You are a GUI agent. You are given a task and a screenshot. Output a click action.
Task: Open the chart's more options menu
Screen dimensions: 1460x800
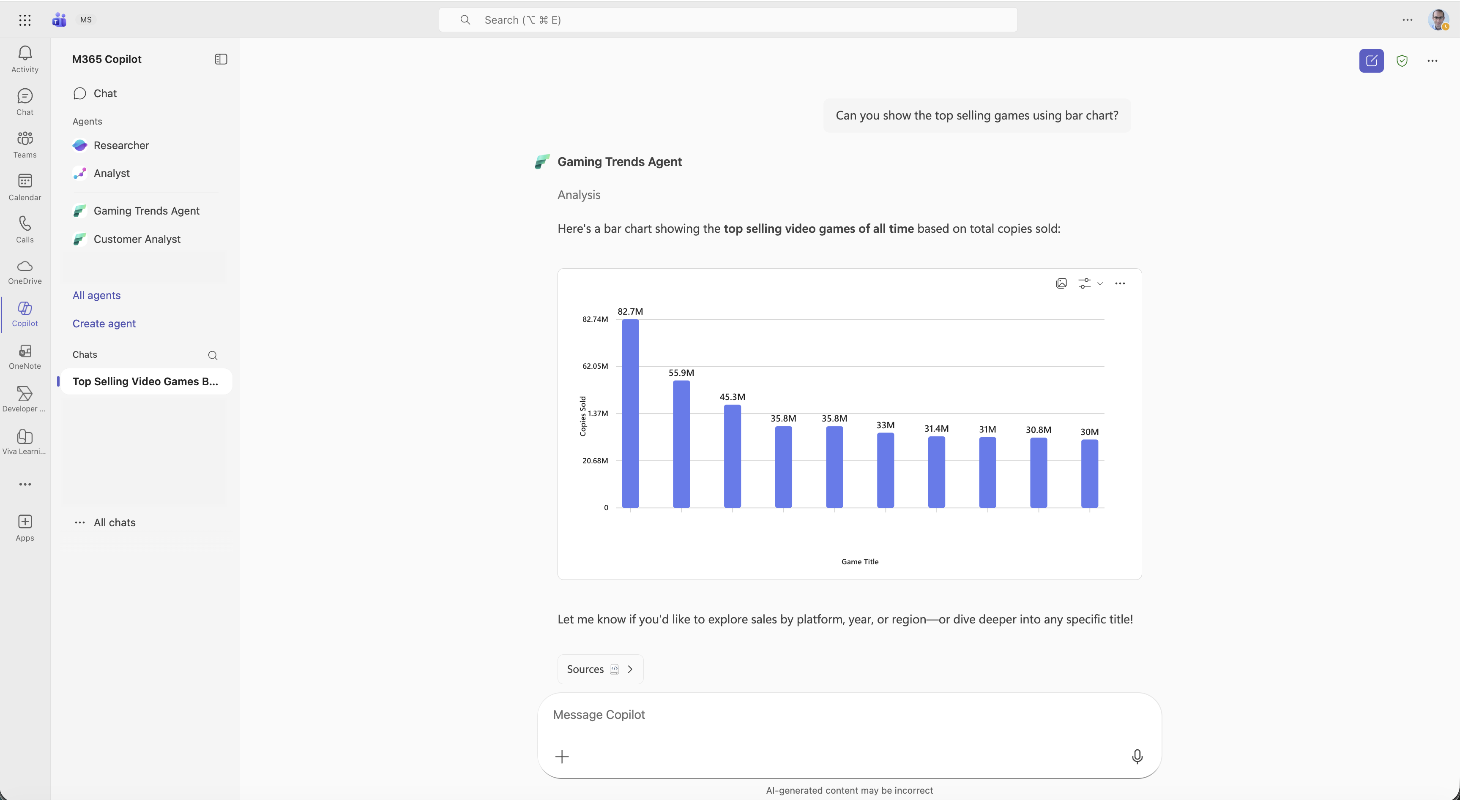coord(1120,283)
